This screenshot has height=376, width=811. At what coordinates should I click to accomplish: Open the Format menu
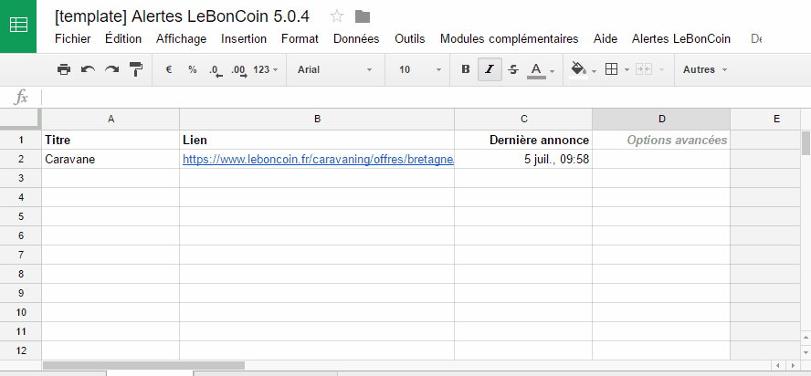click(300, 39)
